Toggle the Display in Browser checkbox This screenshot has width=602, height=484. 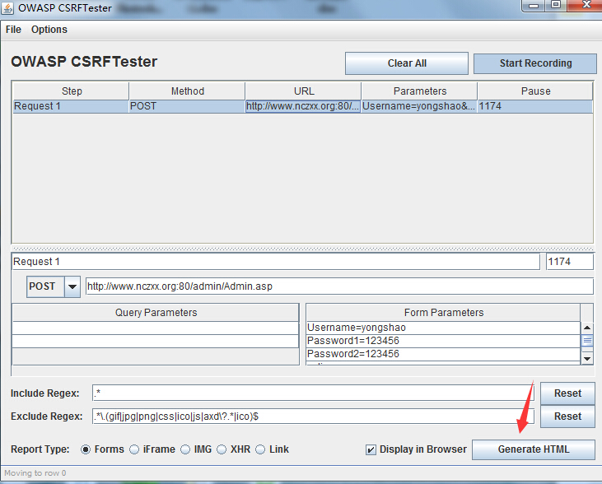click(371, 449)
